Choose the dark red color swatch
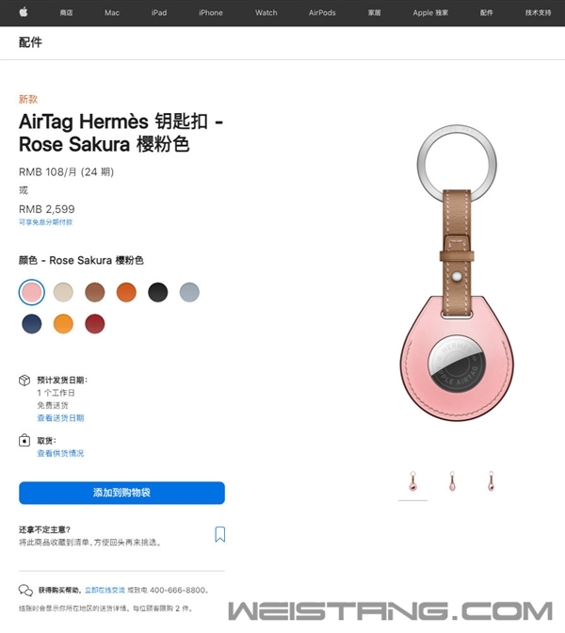 pos(95,324)
